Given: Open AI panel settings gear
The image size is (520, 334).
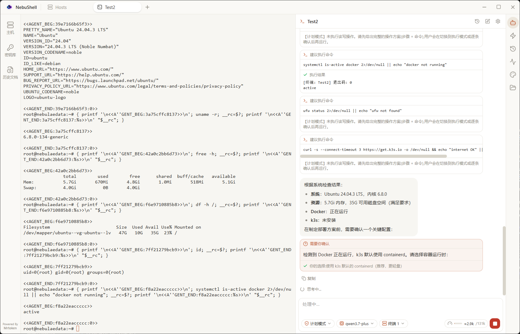Looking at the screenshot, I should [x=498, y=21].
